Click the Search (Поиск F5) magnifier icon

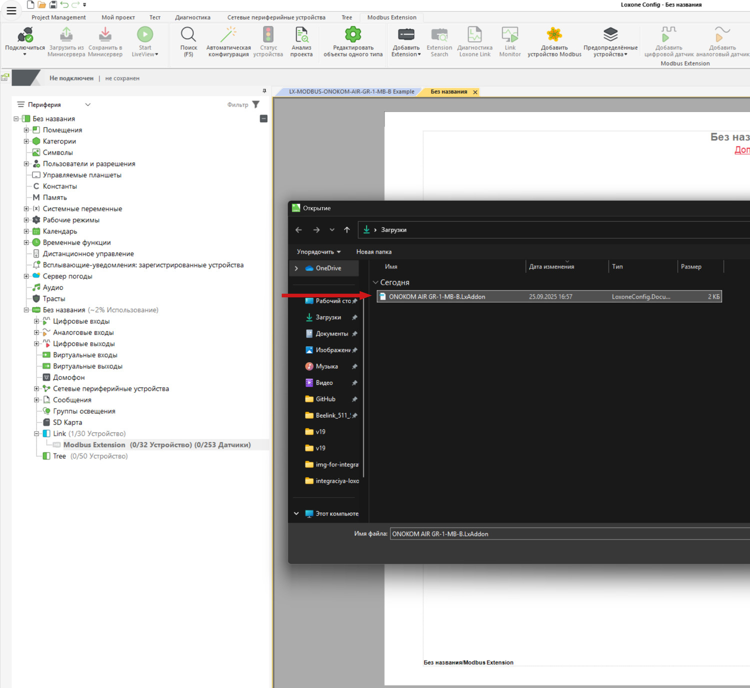tap(188, 35)
